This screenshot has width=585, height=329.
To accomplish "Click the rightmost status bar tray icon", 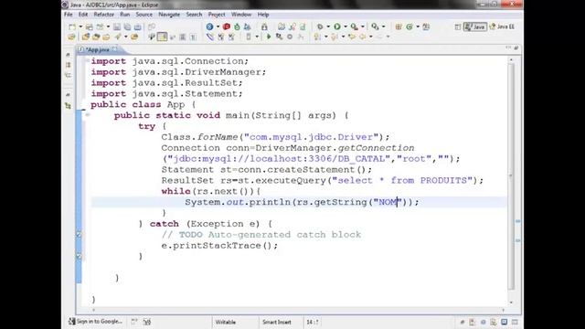I will click(515, 322).
